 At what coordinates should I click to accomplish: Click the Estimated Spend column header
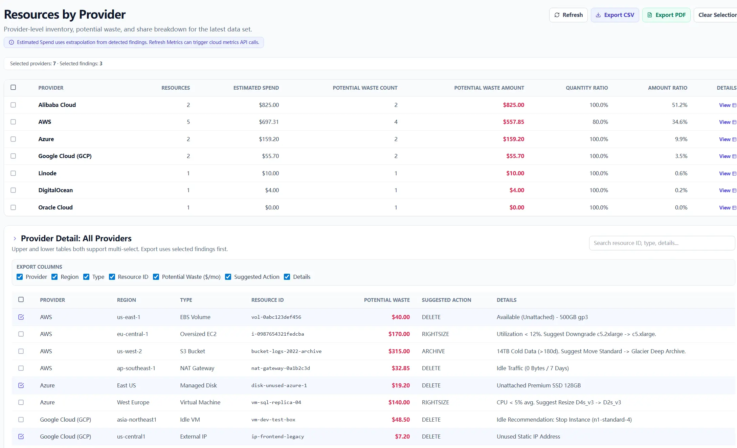pyautogui.click(x=256, y=88)
